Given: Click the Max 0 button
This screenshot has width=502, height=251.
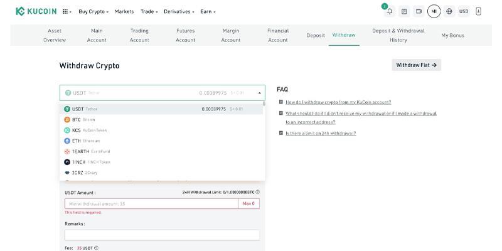Looking at the screenshot, I should (248, 203).
